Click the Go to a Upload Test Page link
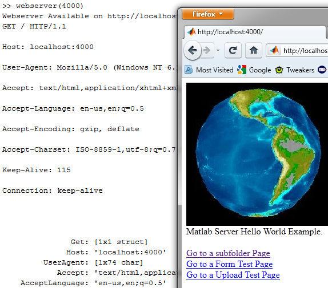328x288 pixels. click(x=233, y=275)
